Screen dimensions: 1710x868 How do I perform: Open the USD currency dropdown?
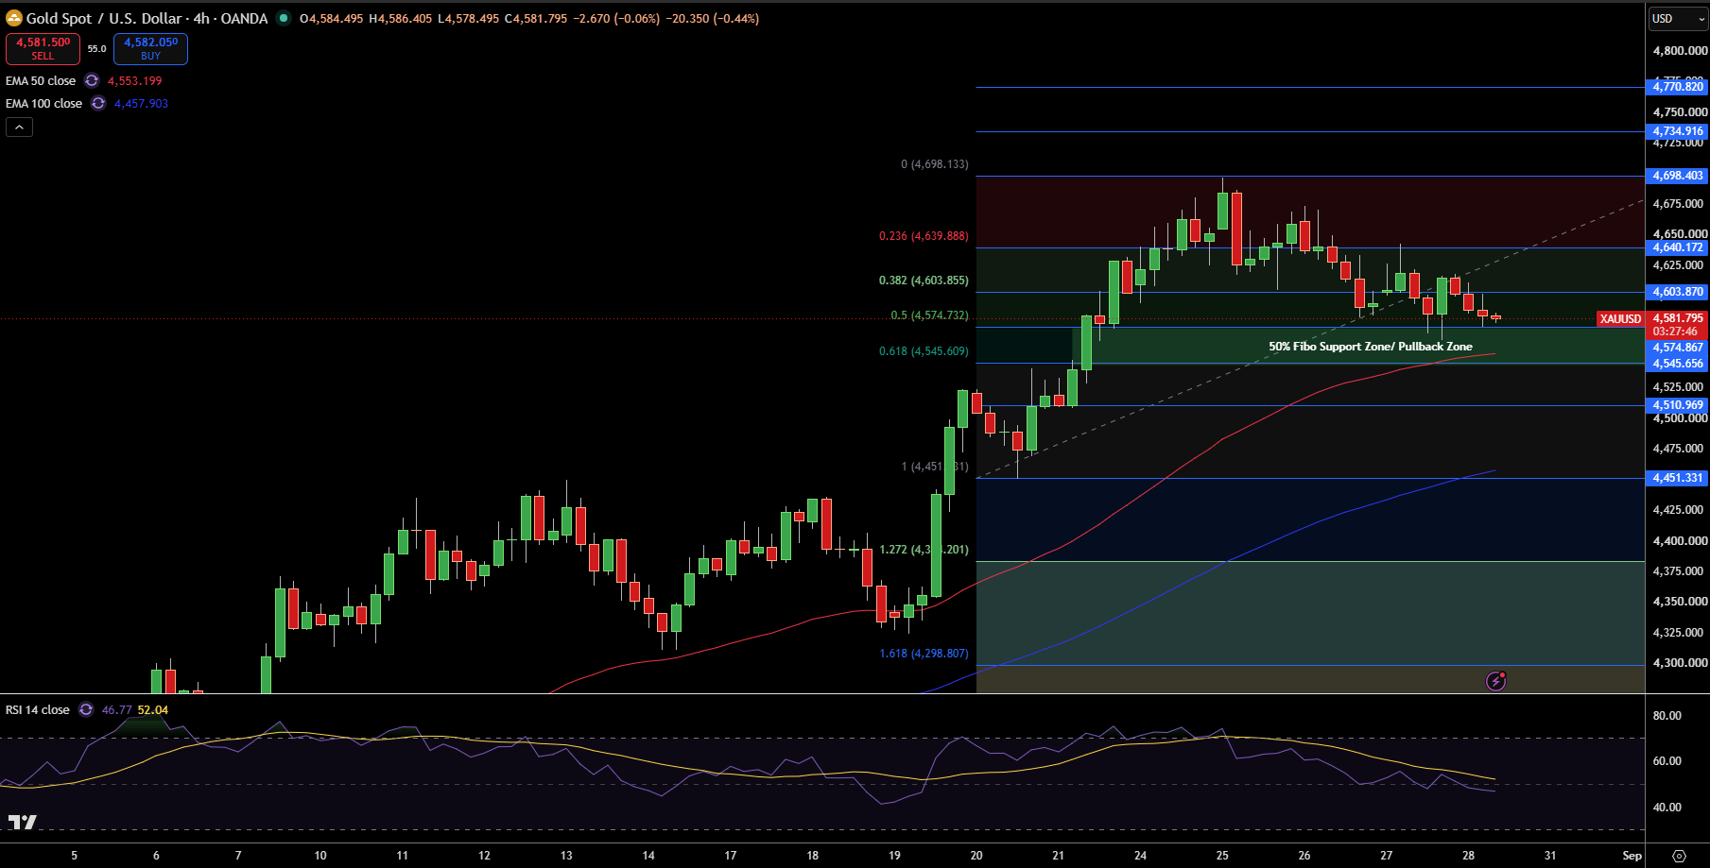[1678, 19]
